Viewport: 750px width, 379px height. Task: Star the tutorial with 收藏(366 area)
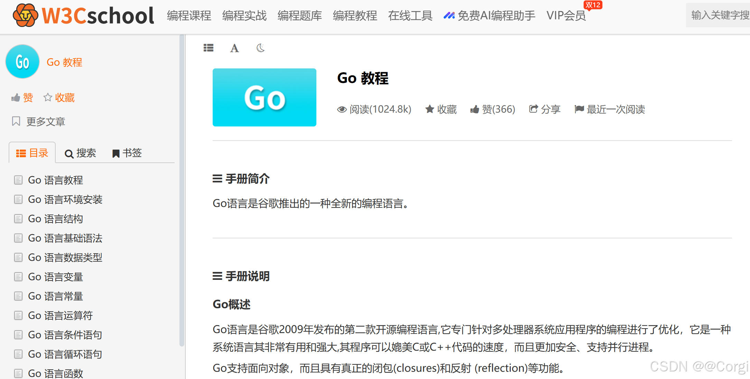click(x=441, y=109)
